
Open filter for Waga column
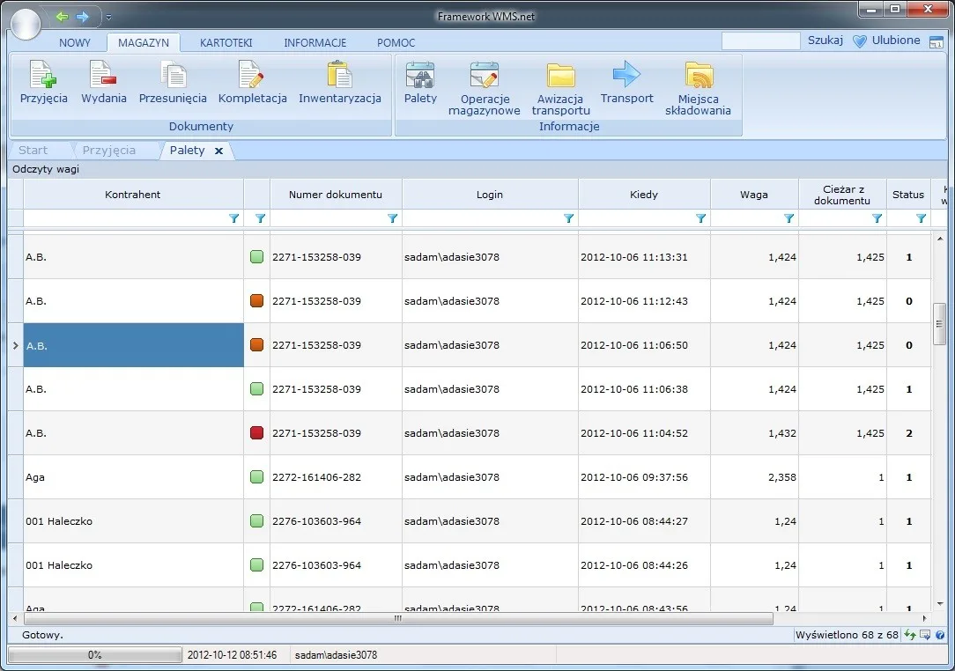coord(788,218)
